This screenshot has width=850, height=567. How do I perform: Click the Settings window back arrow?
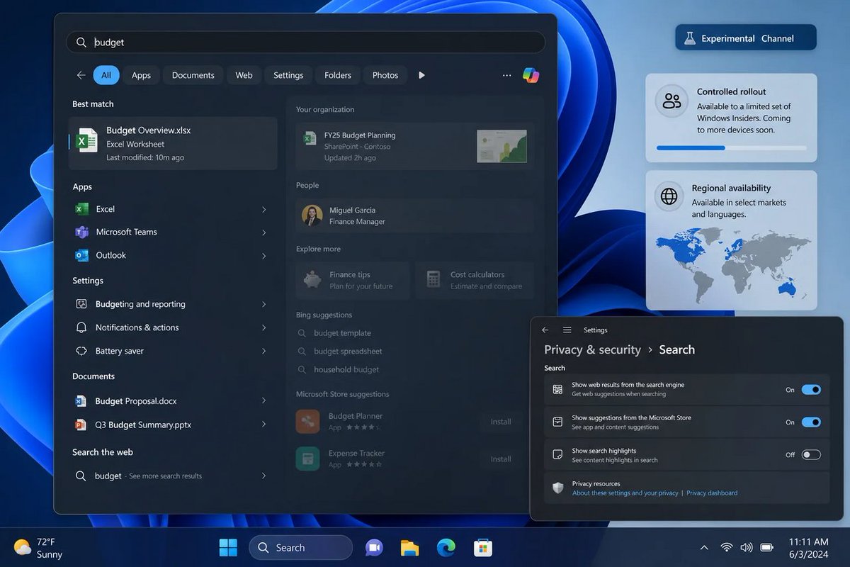tap(545, 330)
